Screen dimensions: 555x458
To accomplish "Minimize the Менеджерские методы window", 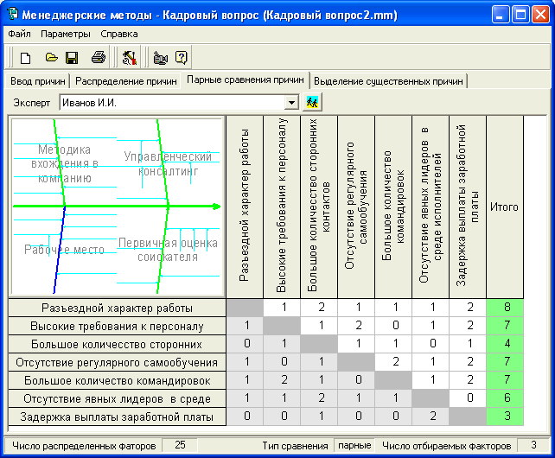I will pos(501,15).
